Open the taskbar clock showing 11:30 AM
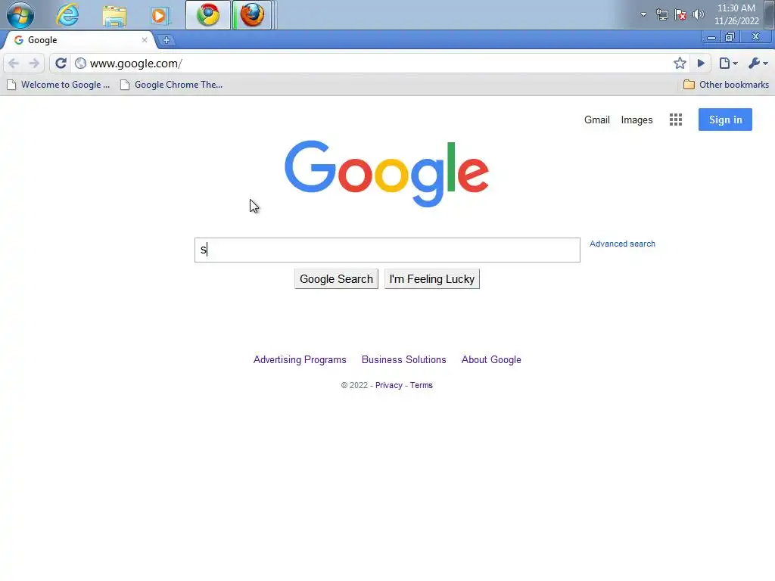The width and height of the screenshot is (775, 581). [736, 14]
